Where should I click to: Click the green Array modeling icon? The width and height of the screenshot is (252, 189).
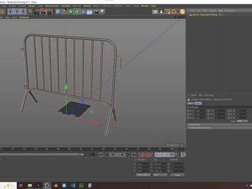click(77, 12)
